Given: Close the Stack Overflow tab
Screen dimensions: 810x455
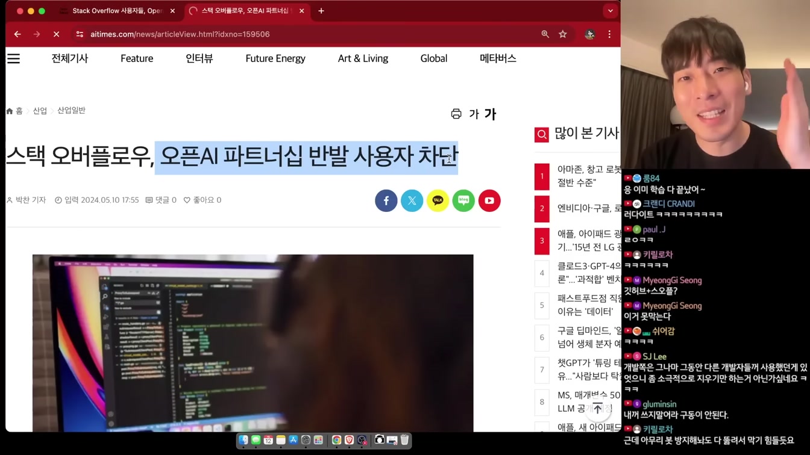Looking at the screenshot, I should [172, 11].
